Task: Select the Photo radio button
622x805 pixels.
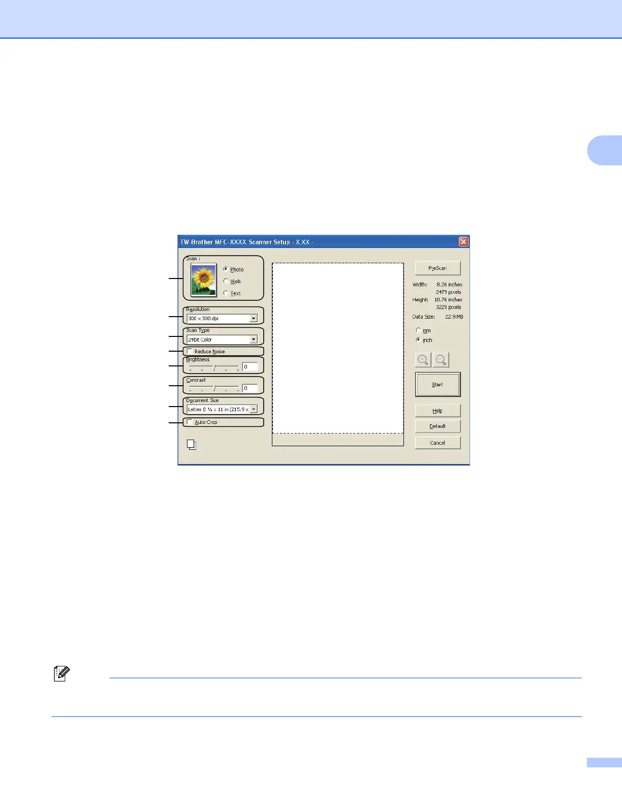Action: click(x=226, y=269)
